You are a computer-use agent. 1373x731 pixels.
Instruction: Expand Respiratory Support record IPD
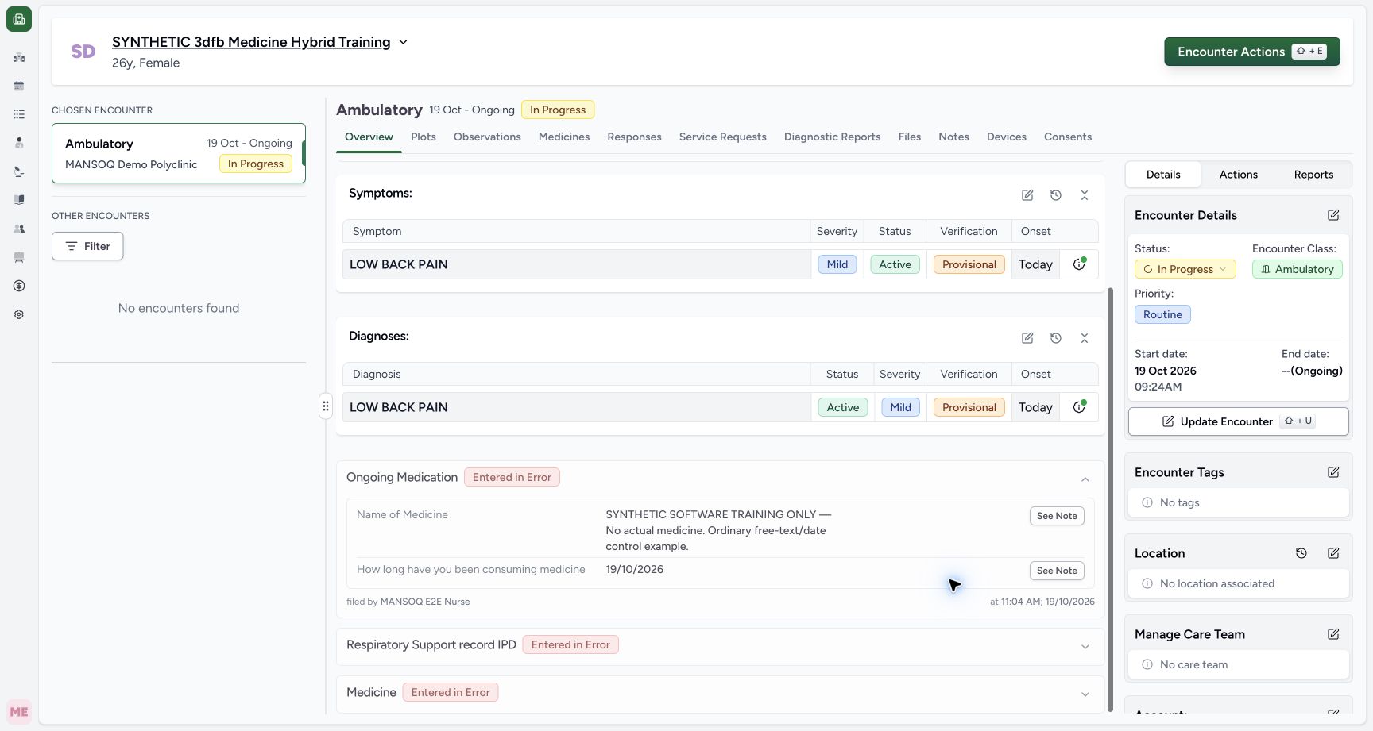[1085, 647]
